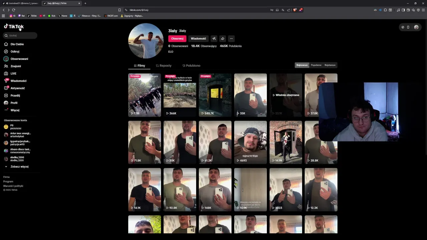Open a new browser tab
The image size is (427, 240).
tap(85, 3)
